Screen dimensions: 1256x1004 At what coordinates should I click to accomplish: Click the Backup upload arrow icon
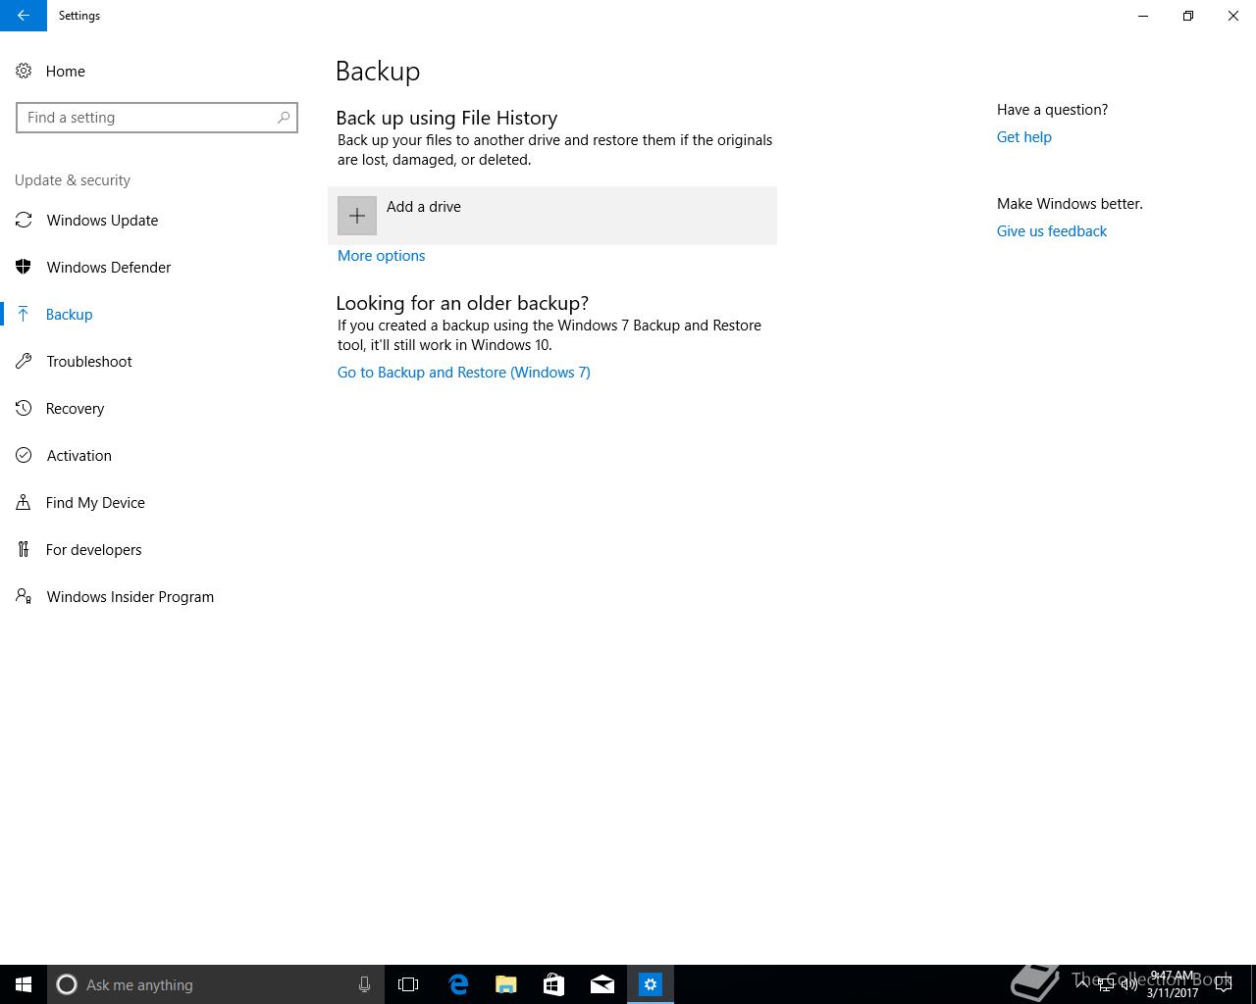[24, 314]
